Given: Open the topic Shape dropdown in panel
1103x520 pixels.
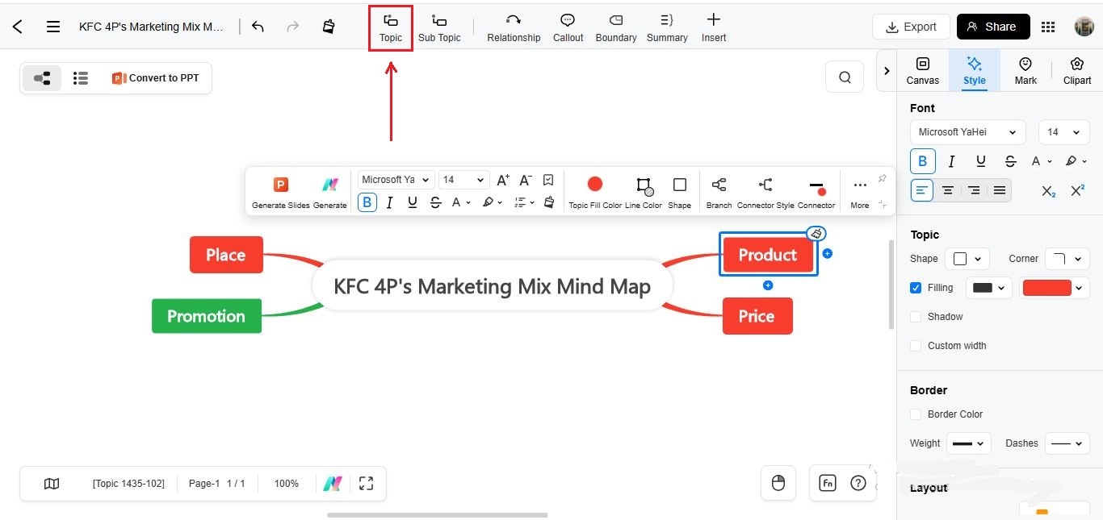Looking at the screenshot, I should coord(967,259).
